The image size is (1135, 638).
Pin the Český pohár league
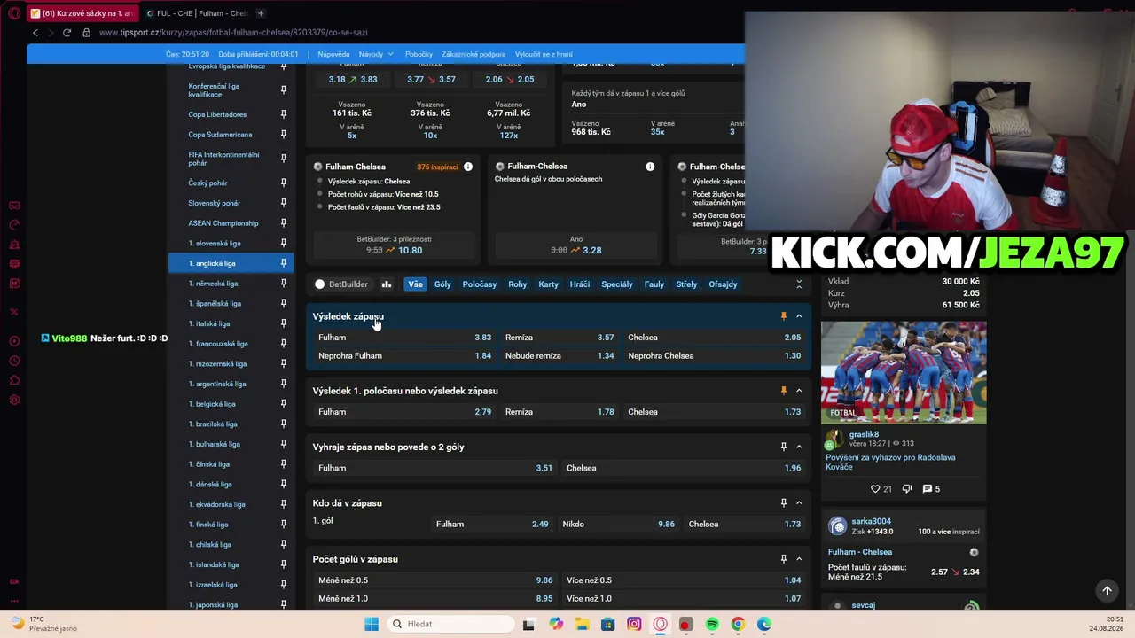click(x=284, y=183)
